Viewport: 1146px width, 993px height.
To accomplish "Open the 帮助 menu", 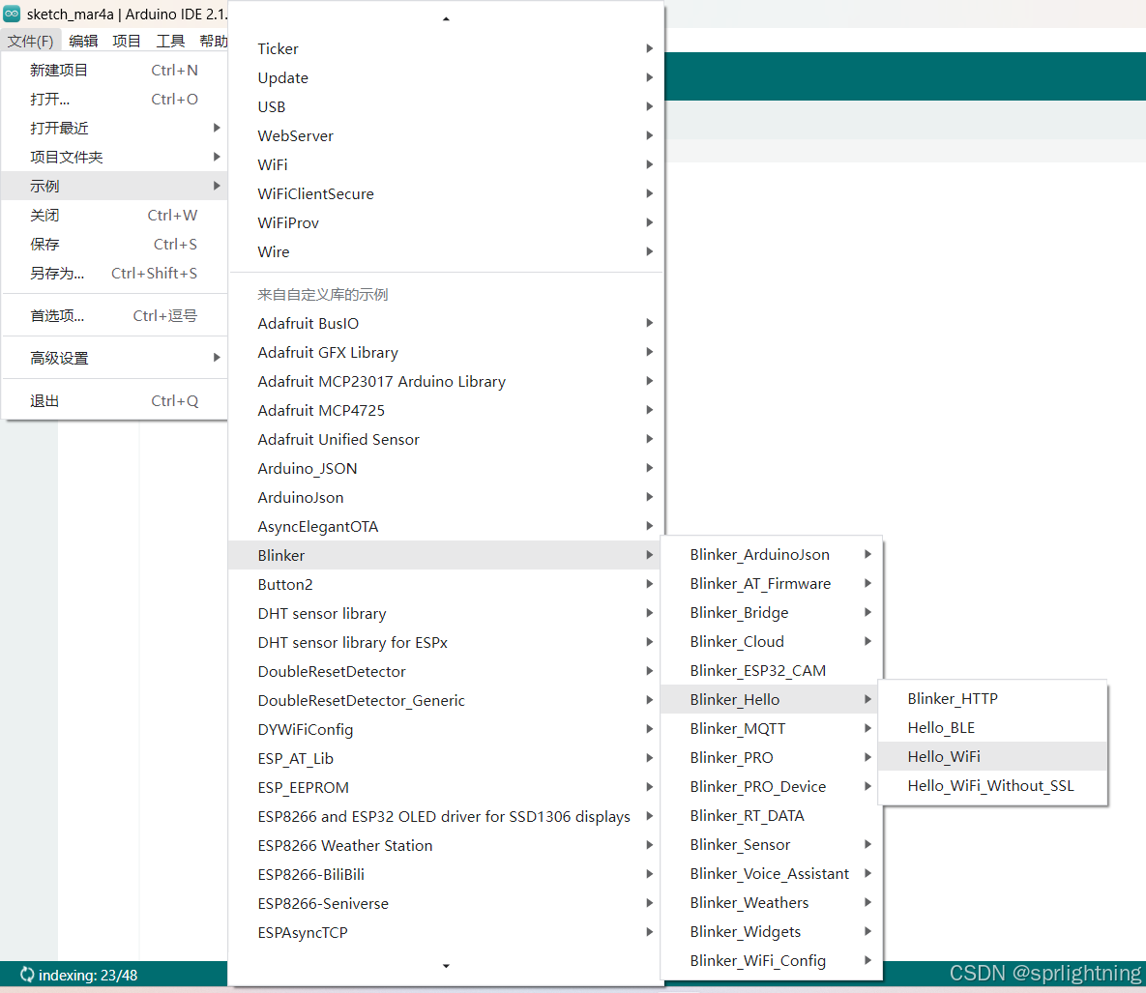I will (213, 41).
